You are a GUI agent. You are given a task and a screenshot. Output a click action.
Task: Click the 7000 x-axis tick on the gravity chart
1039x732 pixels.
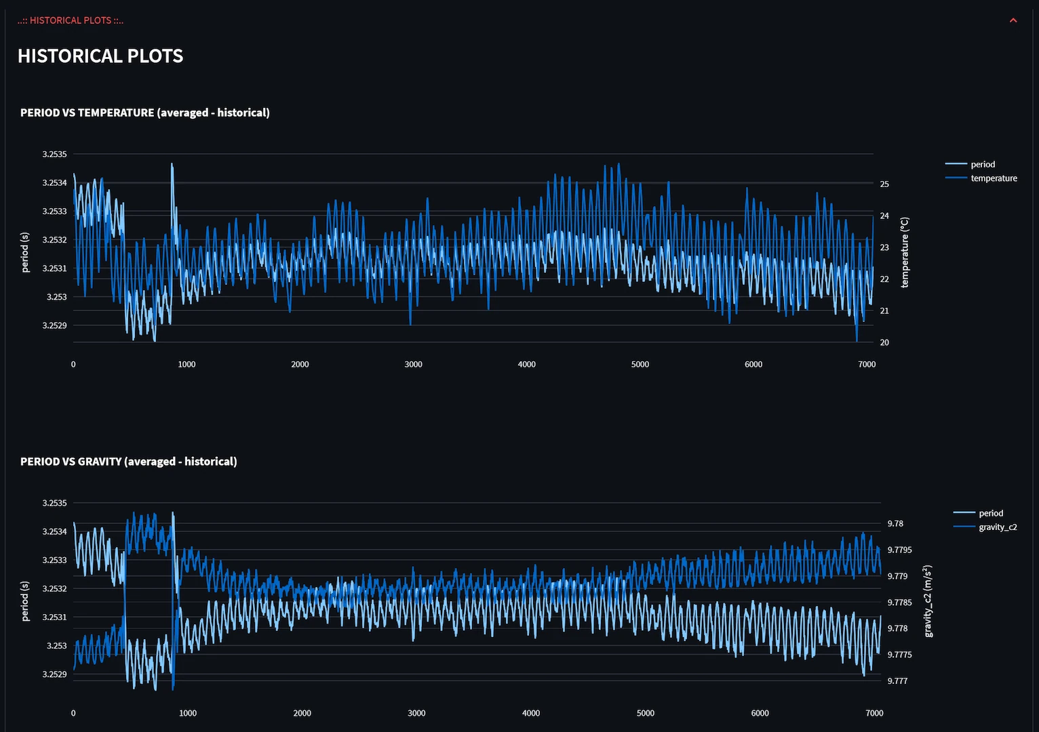[x=874, y=713]
